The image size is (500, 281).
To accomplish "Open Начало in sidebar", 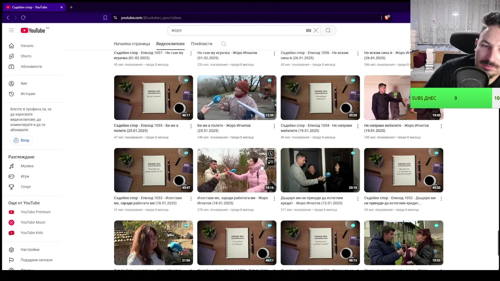I will 27,46.
